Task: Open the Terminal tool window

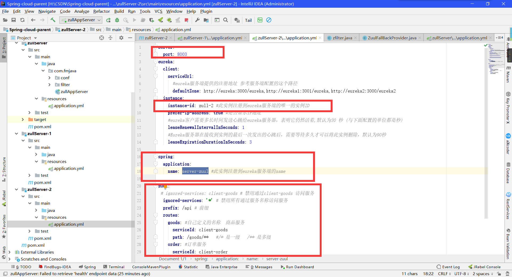Action: click(x=114, y=267)
